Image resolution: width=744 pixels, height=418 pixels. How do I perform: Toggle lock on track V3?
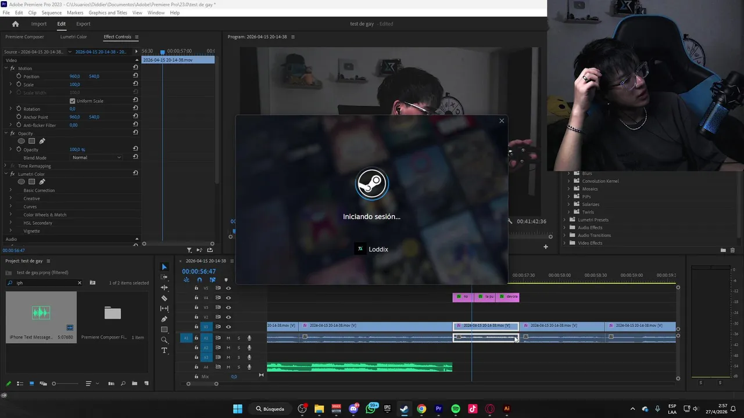(x=196, y=307)
